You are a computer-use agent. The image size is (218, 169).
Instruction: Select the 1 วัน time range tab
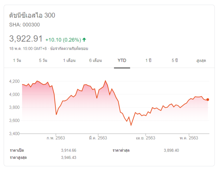(x=17, y=61)
